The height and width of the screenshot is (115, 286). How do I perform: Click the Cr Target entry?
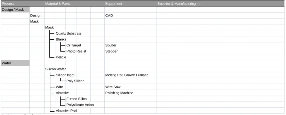(74, 45)
